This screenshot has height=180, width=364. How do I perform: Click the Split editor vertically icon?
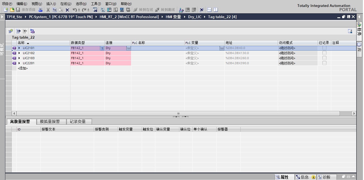pos(216,10)
